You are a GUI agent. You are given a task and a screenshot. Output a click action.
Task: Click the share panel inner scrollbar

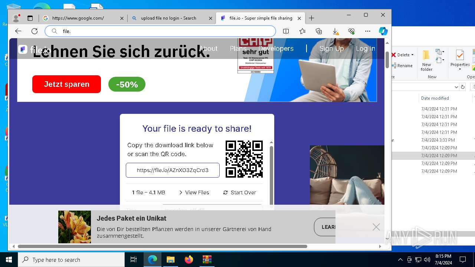[271, 175]
